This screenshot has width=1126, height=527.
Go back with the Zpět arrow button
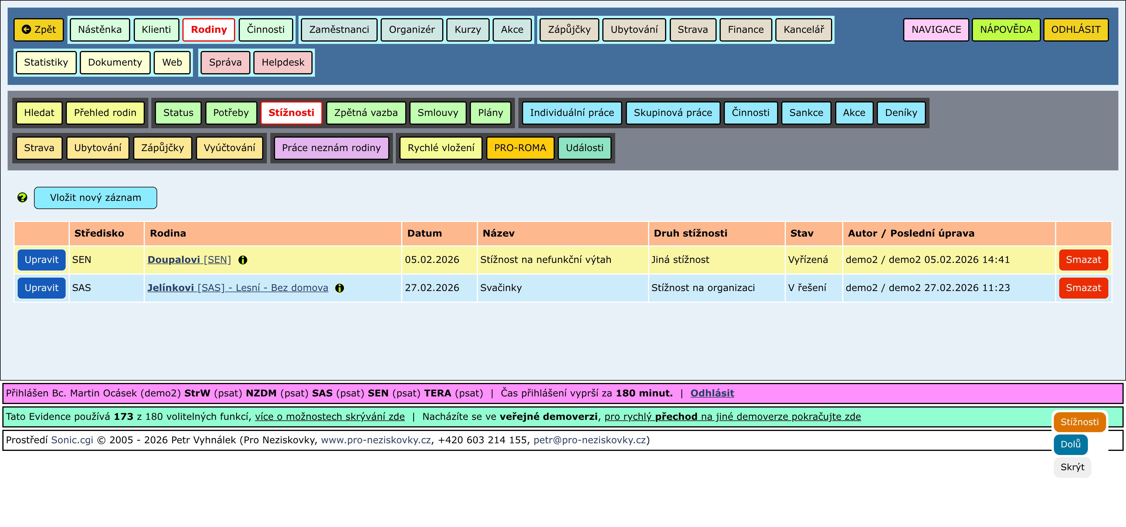point(39,30)
